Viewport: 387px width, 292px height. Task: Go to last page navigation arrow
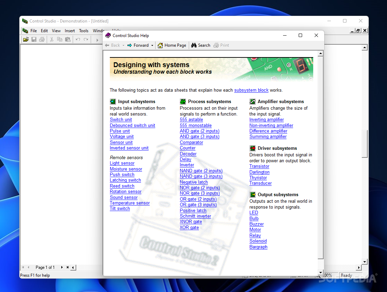pos(68,267)
